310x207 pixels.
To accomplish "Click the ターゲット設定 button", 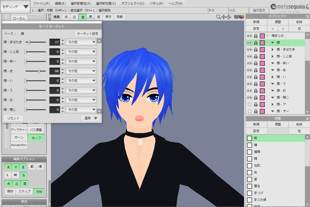I will 87,34.
